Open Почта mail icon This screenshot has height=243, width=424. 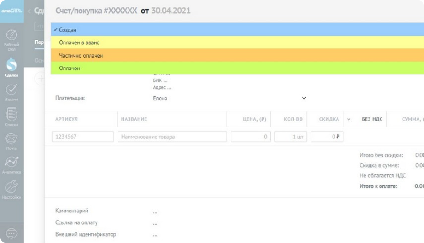pyautogui.click(x=11, y=142)
